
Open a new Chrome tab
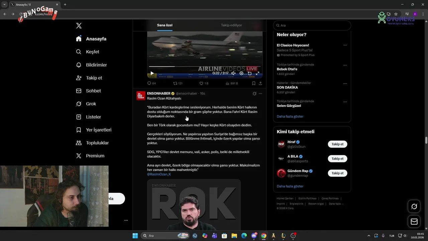(65, 5)
